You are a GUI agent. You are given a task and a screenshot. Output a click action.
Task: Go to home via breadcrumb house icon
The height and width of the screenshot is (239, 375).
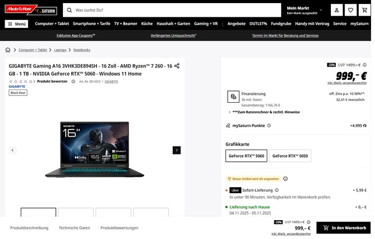point(8,50)
